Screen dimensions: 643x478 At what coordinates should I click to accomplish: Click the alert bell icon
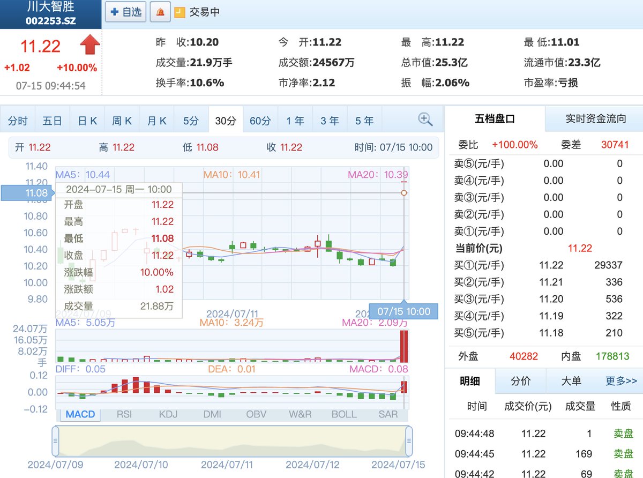point(160,12)
